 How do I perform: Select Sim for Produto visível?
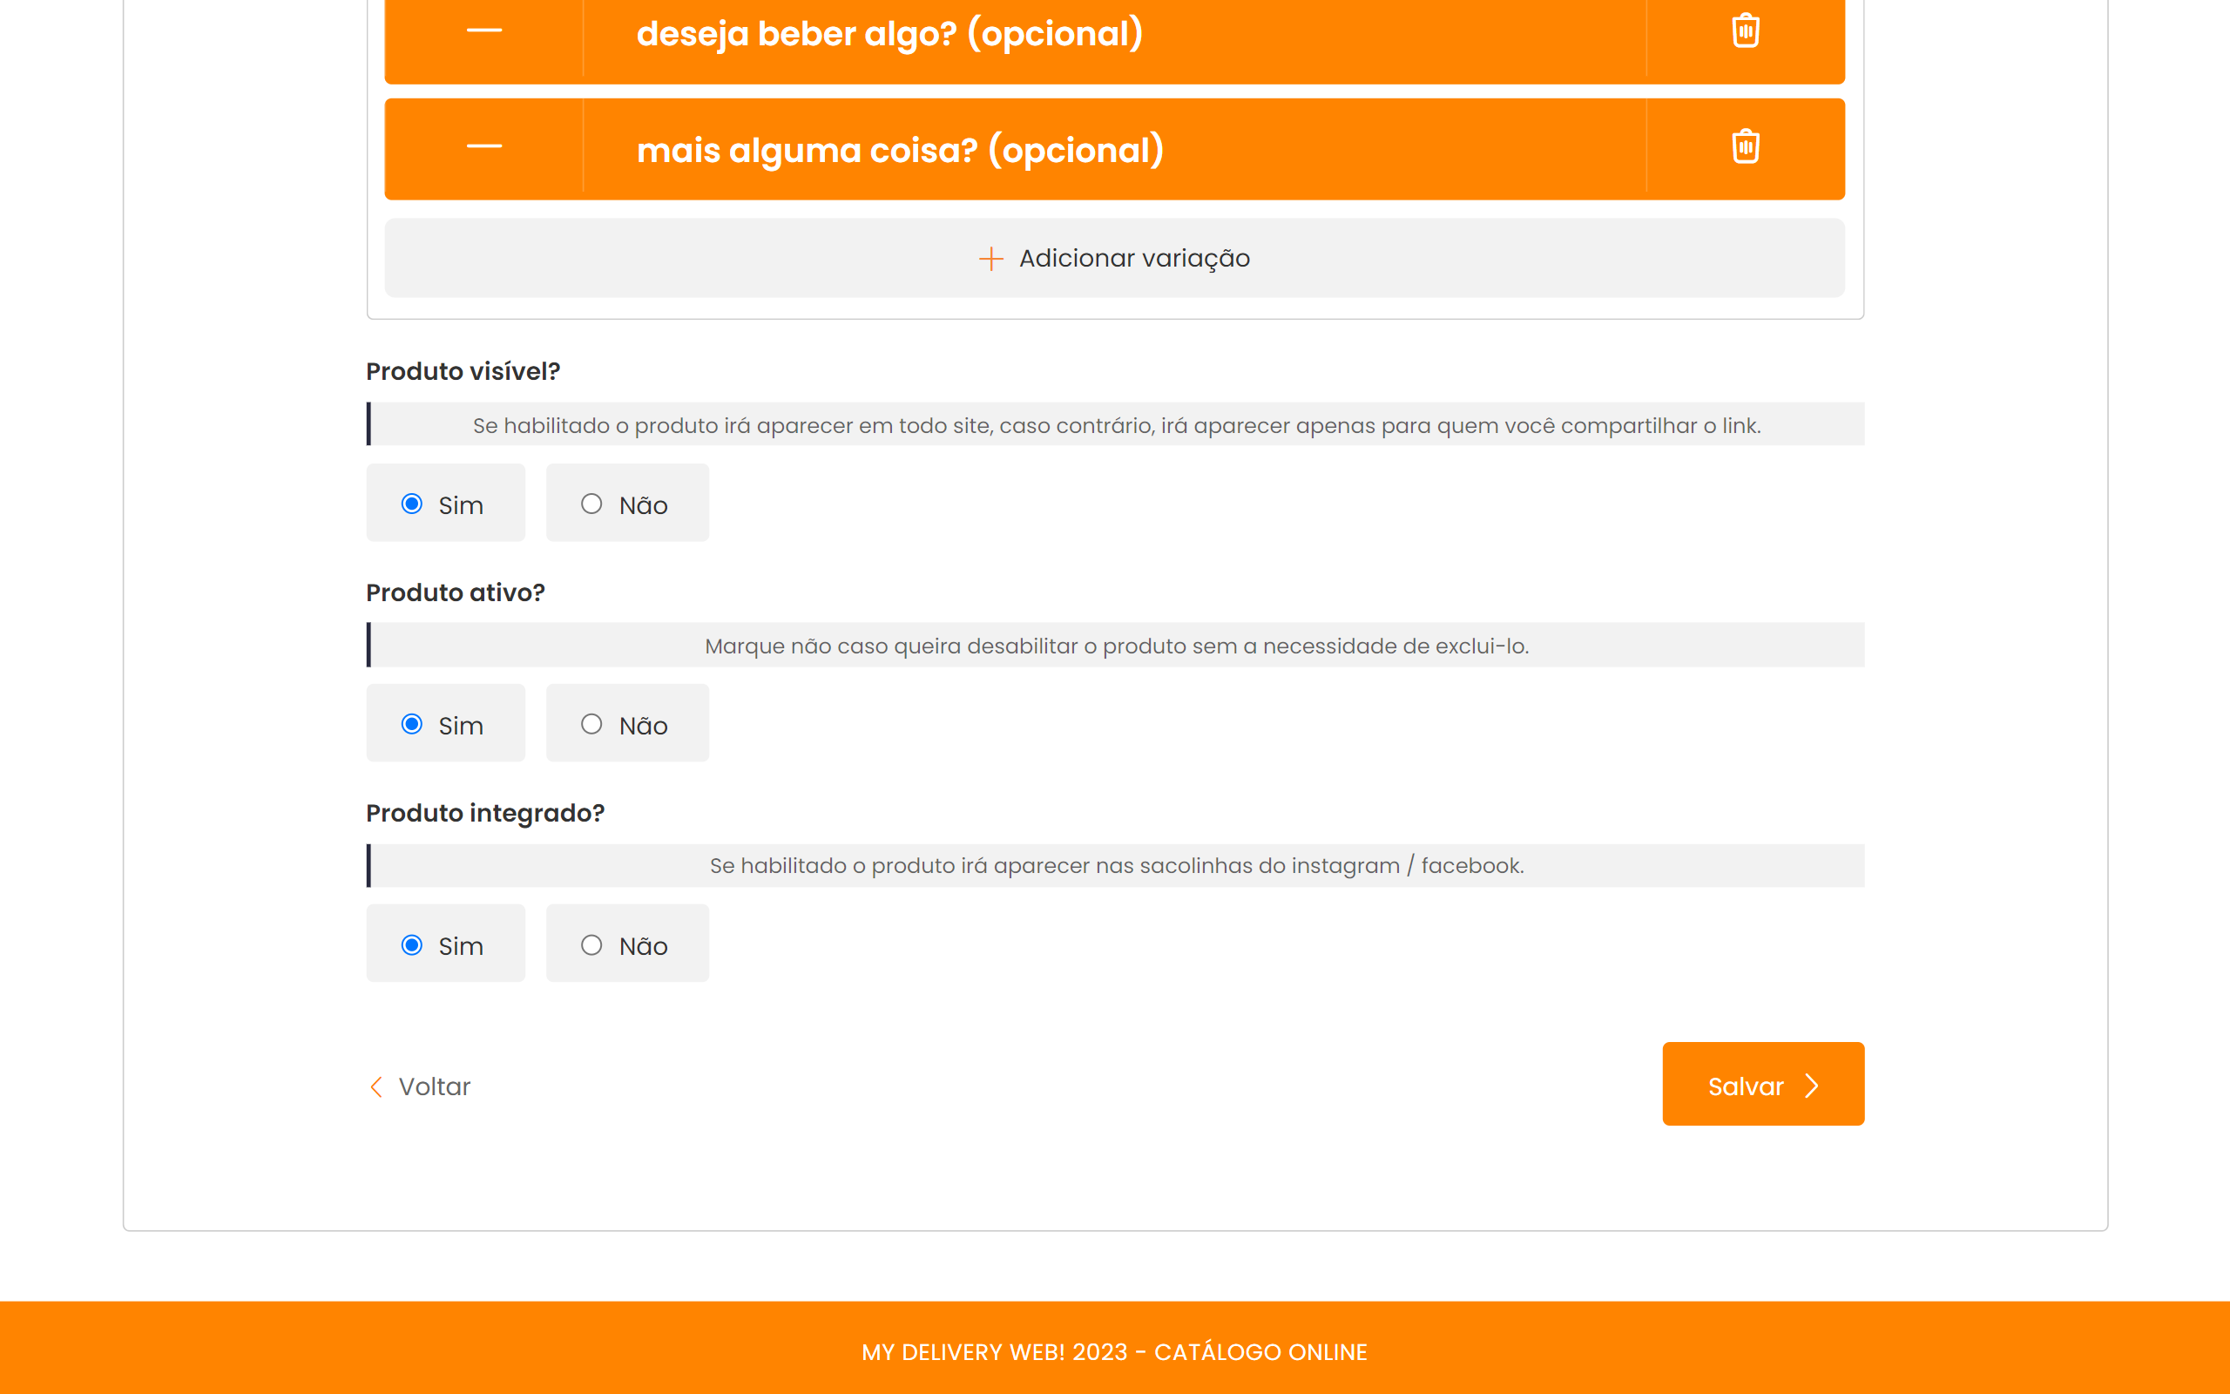click(x=412, y=504)
